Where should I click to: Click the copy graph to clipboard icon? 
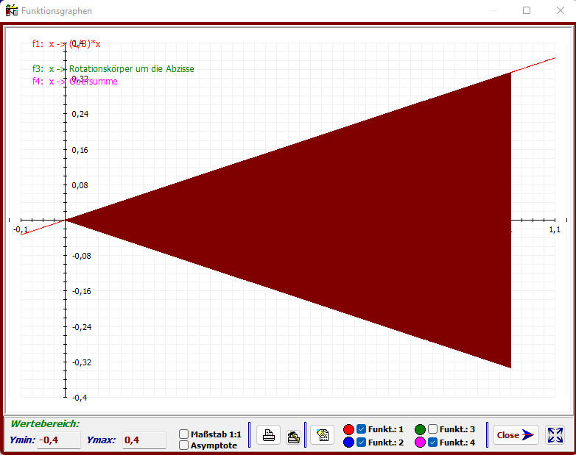[x=322, y=435]
